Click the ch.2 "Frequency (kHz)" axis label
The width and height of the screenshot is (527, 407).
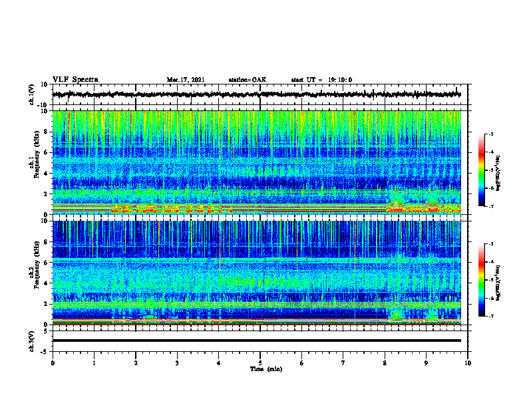point(37,265)
